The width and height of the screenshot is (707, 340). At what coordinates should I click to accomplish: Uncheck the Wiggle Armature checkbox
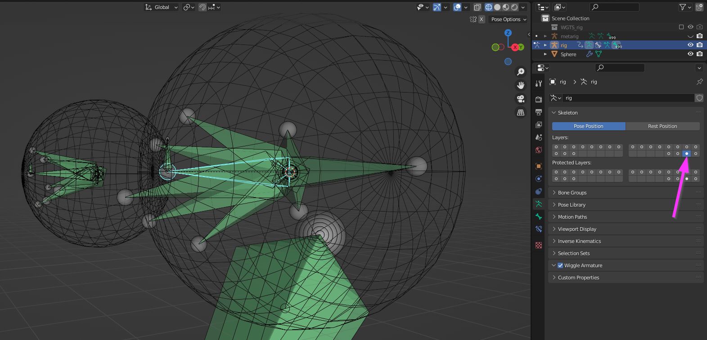point(560,265)
